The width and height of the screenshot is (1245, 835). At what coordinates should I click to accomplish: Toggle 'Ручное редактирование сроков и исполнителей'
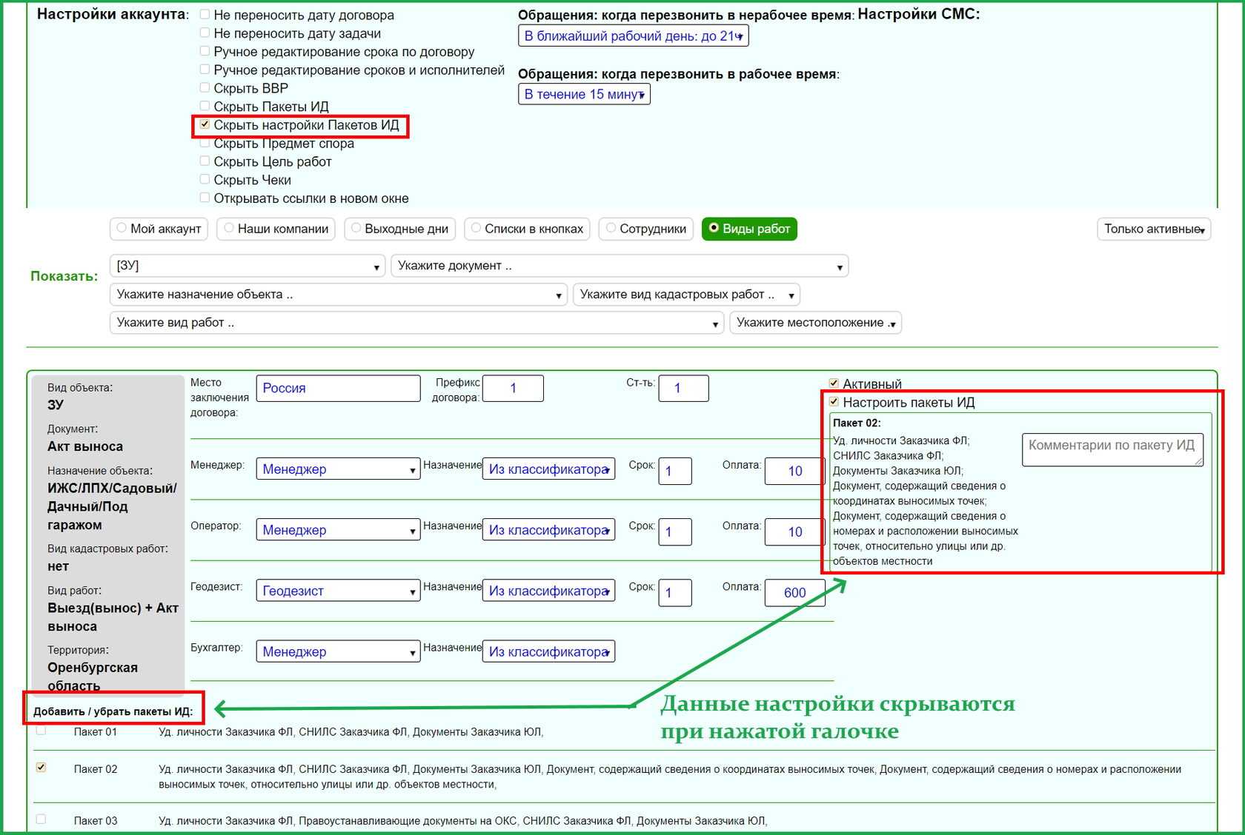(205, 70)
